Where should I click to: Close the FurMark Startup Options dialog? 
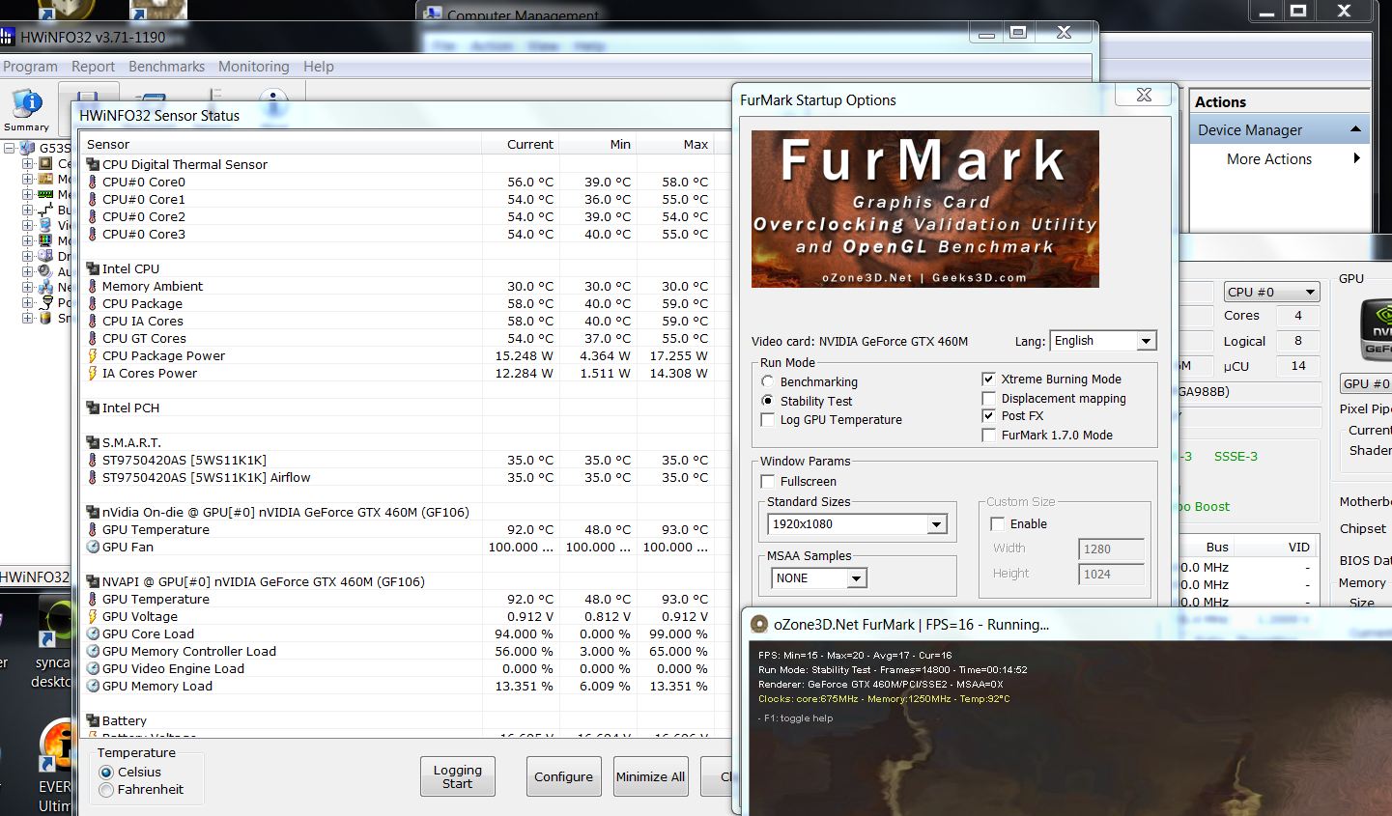[x=1144, y=95]
